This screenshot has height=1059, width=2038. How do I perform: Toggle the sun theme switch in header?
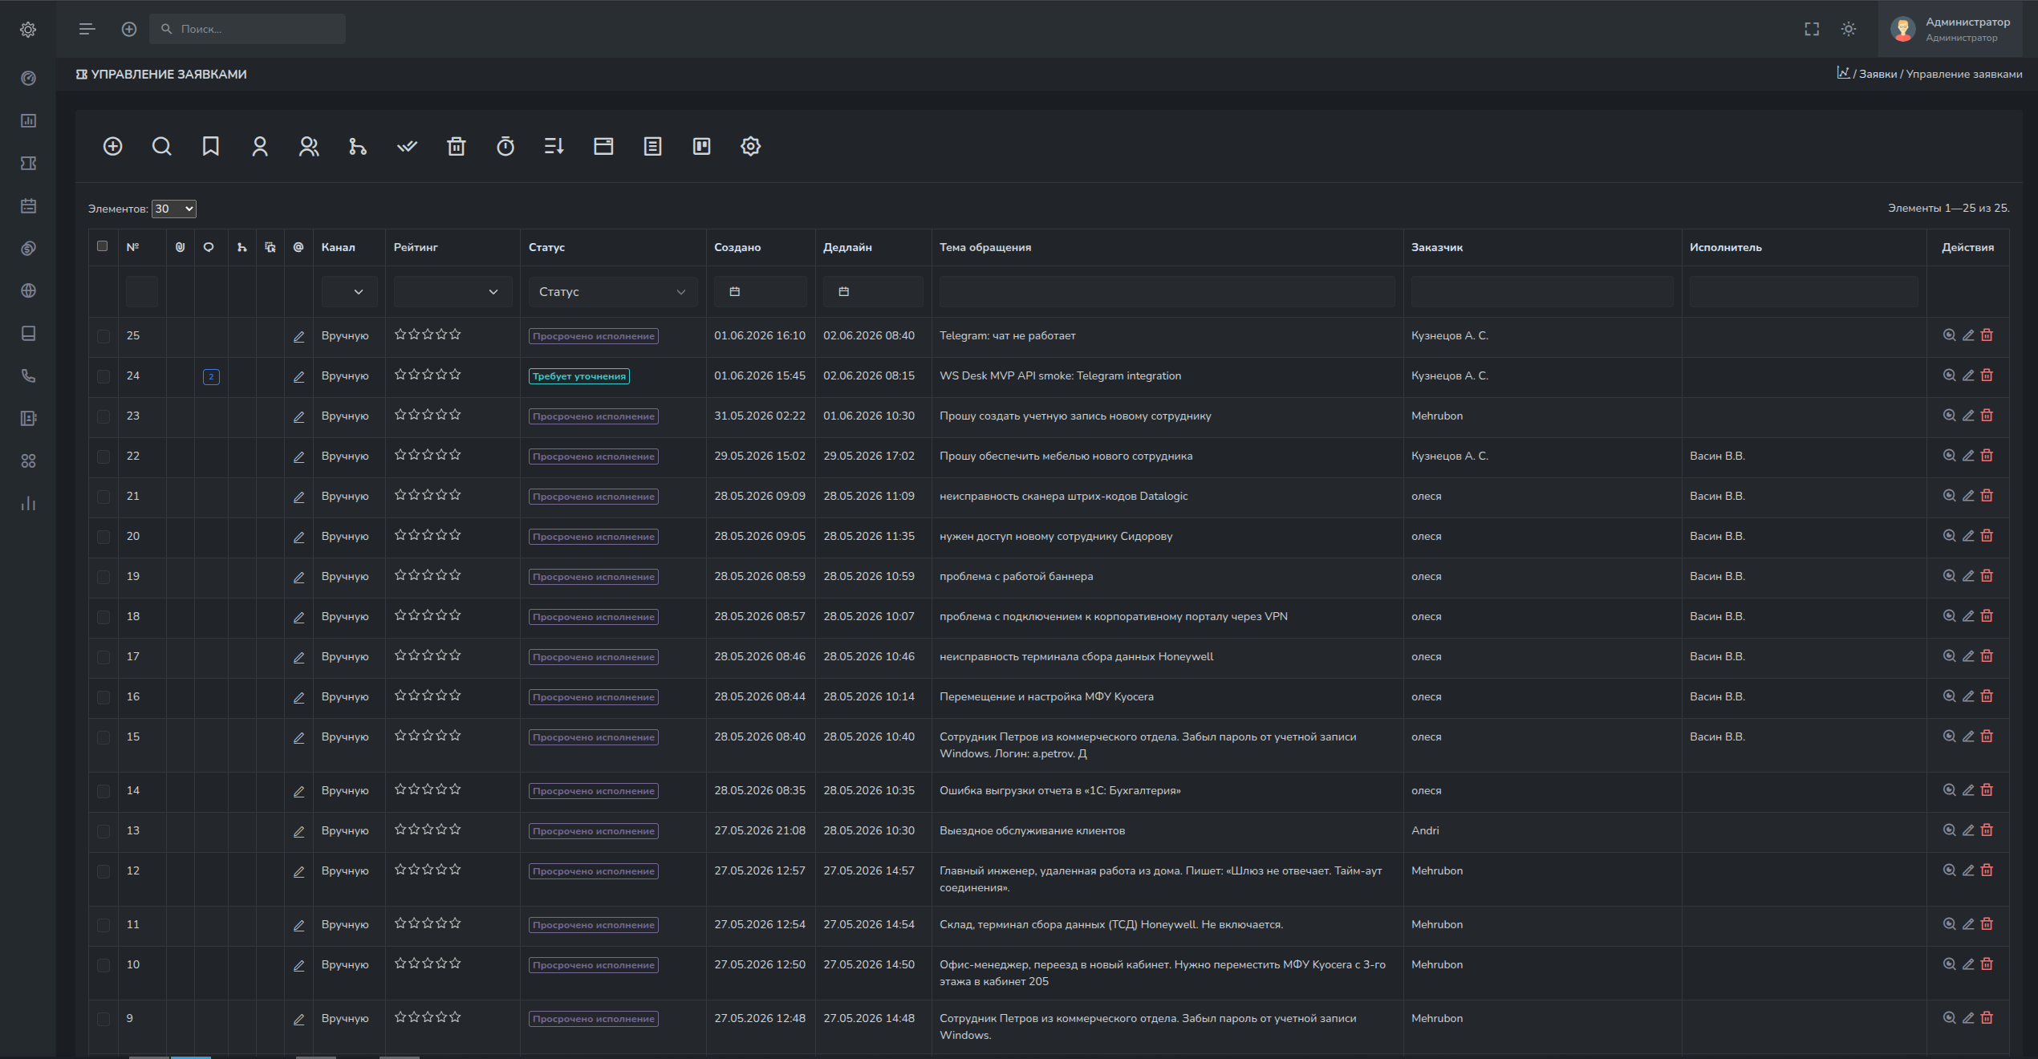click(1849, 29)
